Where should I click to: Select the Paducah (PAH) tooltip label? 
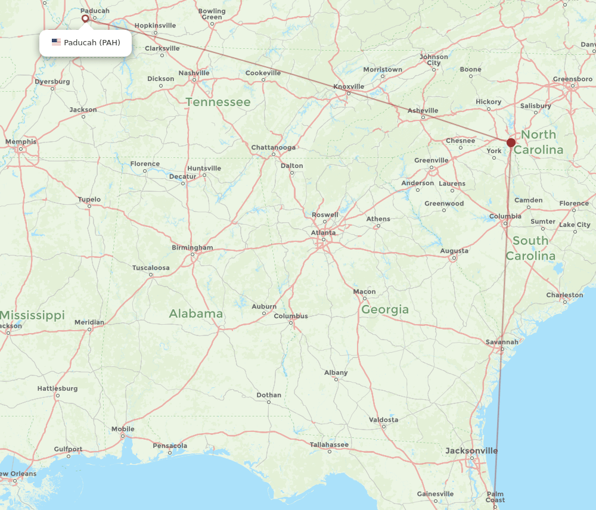pos(92,42)
